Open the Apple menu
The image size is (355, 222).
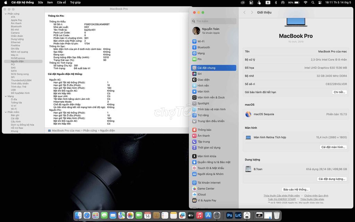6,2
